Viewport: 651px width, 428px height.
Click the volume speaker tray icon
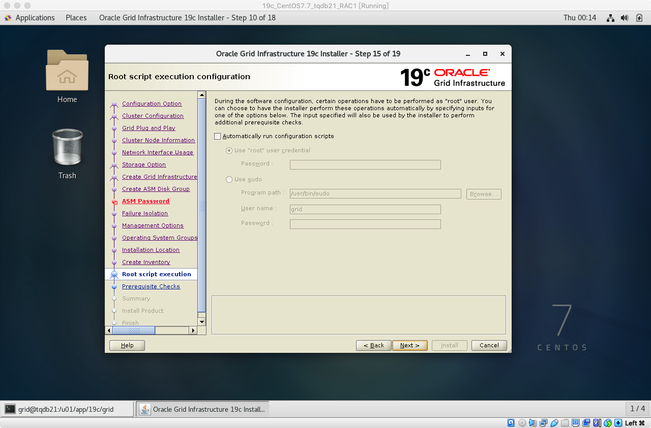625,18
